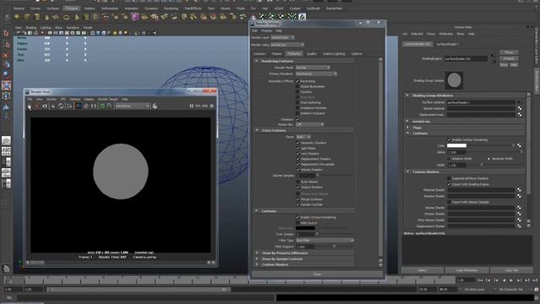Click the black Flood Color swatch

tap(305, 228)
